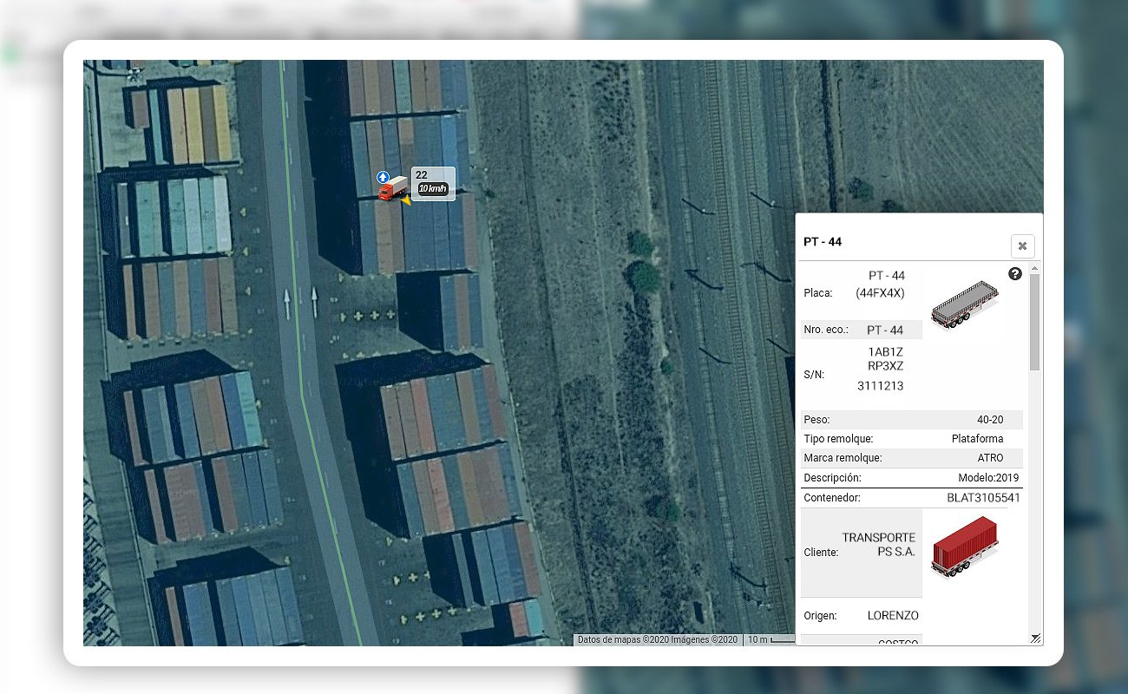Click the yellow heading arrow beside truck

(x=405, y=200)
